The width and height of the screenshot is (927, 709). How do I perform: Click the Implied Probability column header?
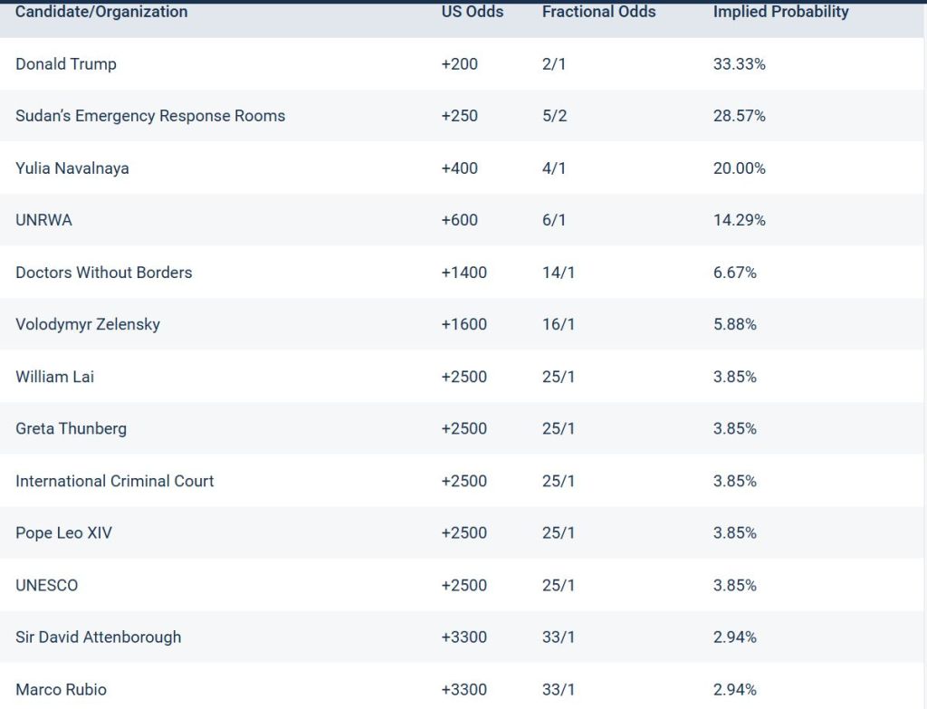click(x=780, y=12)
